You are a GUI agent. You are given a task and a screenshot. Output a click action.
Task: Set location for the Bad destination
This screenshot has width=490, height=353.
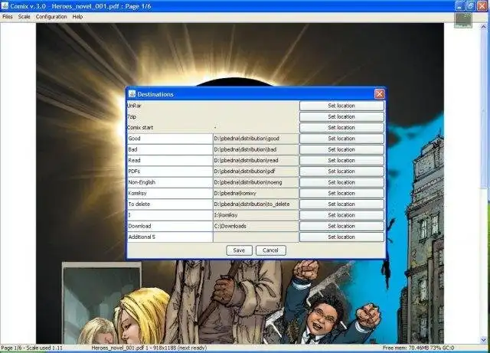click(x=341, y=149)
